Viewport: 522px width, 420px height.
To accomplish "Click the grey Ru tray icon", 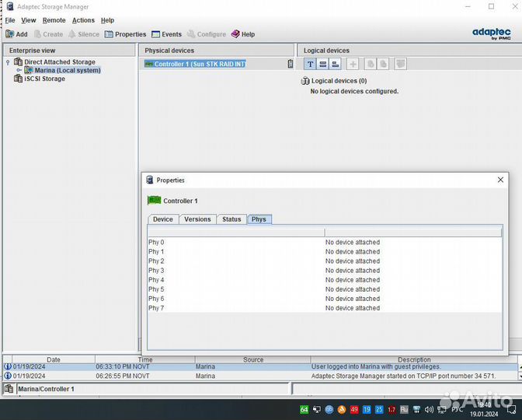I will (x=404, y=409).
